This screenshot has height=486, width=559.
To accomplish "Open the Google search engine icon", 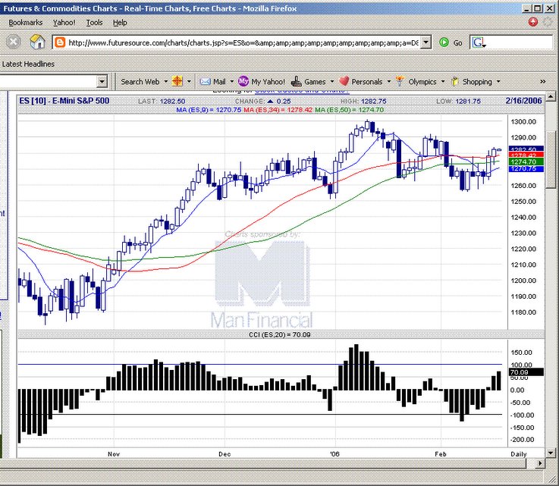I will pyautogui.click(x=479, y=42).
